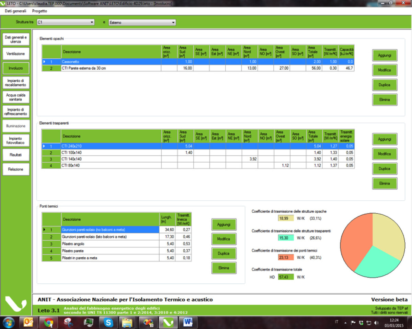
Task: Click Elimina in Ponti termici
Action: [x=224, y=268]
